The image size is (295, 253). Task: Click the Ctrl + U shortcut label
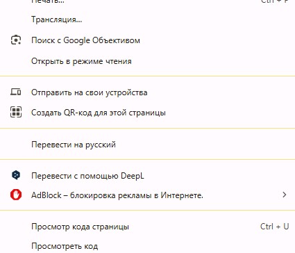(274, 227)
